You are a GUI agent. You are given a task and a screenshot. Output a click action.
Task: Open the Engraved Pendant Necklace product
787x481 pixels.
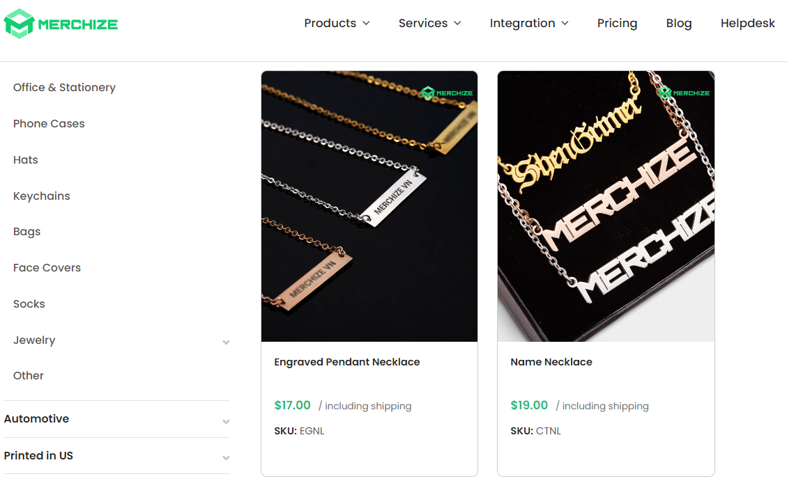tap(346, 361)
